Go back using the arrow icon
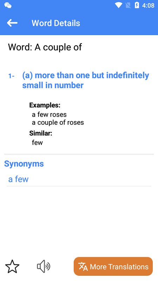The height and width of the screenshot is (281, 158). click(x=12, y=23)
